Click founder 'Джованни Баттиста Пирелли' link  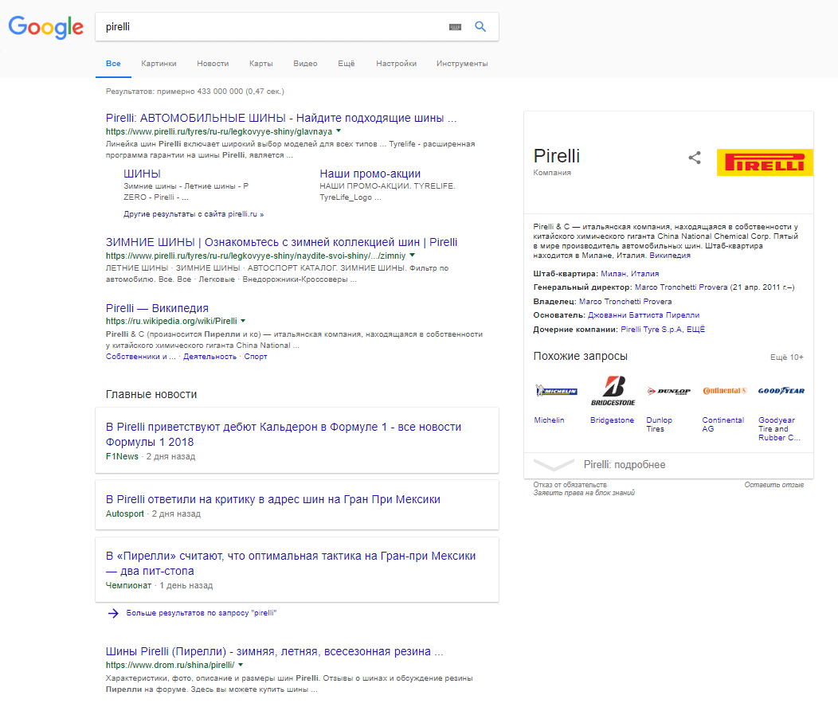(x=644, y=315)
